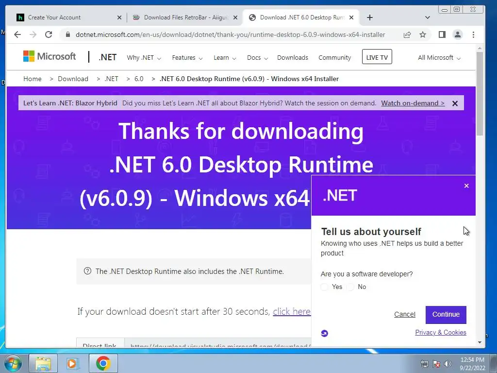Go back using the browser back arrow
The image size is (497, 373).
[x=17, y=34]
